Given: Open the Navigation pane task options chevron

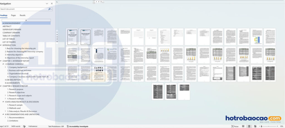Looking at the screenshot, I should pos(47,4).
